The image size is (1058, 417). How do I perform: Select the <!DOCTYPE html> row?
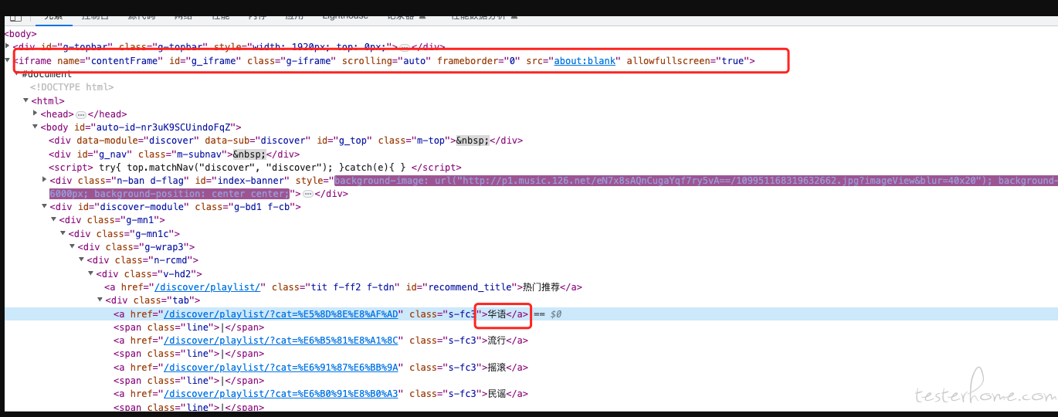(72, 87)
